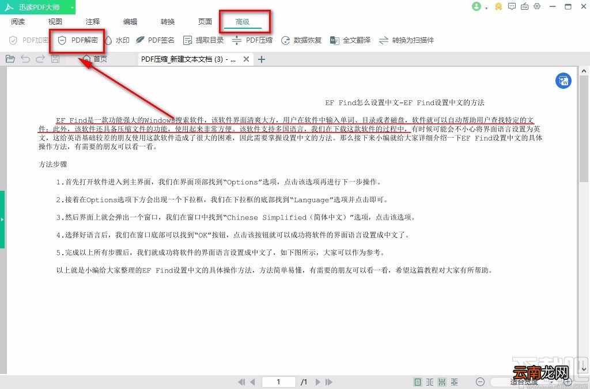
Task: Start 全文翻译 full-text translation
Action: pos(350,40)
